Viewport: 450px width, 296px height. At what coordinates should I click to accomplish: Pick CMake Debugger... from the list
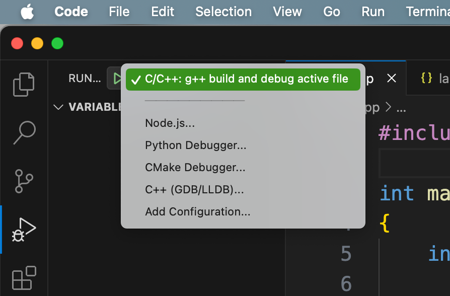point(195,168)
